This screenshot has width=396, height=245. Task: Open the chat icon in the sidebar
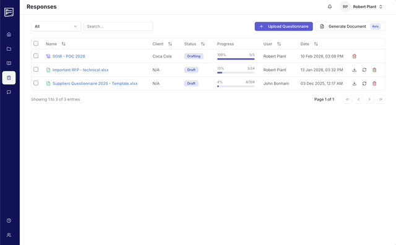pos(9,92)
